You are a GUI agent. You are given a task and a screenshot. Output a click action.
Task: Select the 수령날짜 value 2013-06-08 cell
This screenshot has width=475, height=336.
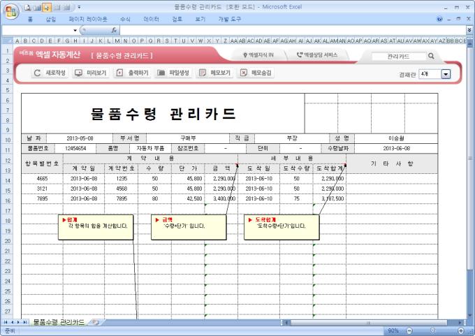click(396, 149)
